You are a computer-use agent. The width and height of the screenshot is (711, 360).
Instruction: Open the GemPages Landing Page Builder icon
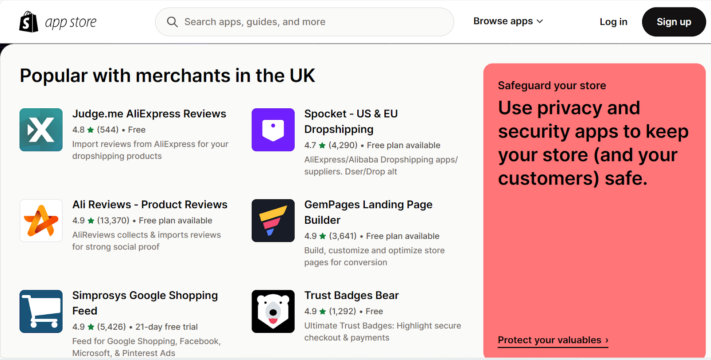tap(273, 221)
